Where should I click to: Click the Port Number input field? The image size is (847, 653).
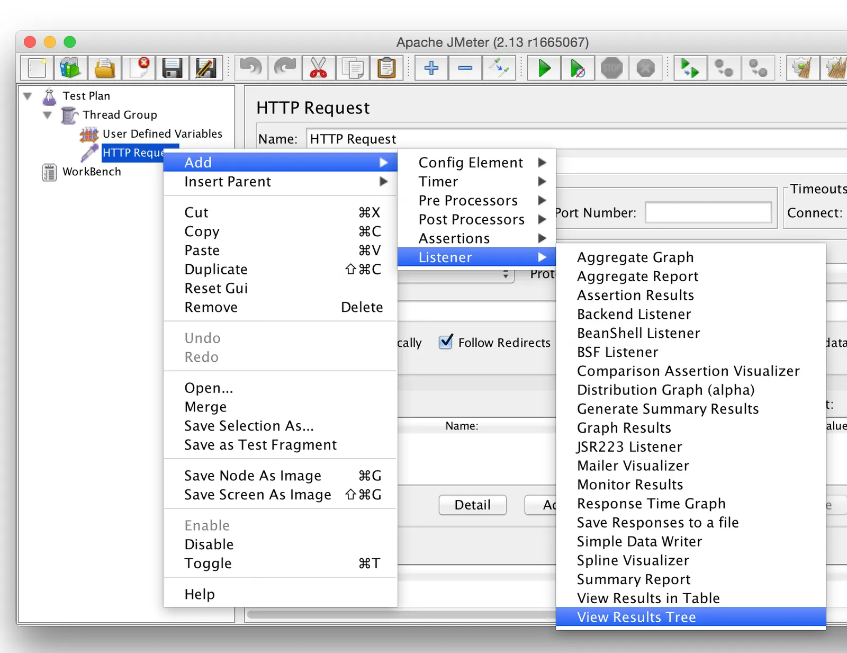coord(708,213)
